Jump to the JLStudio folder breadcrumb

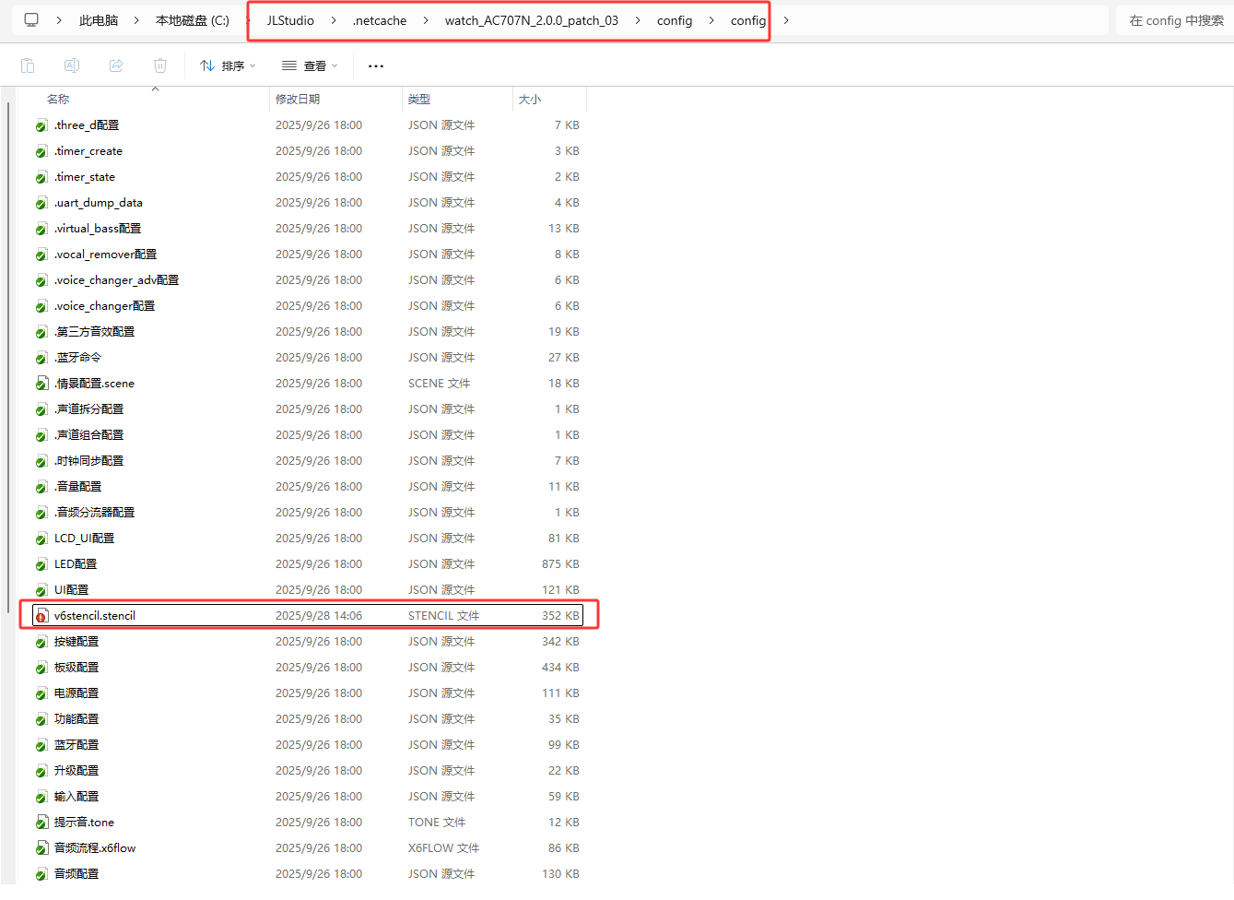pyautogui.click(x=290, y=20)
